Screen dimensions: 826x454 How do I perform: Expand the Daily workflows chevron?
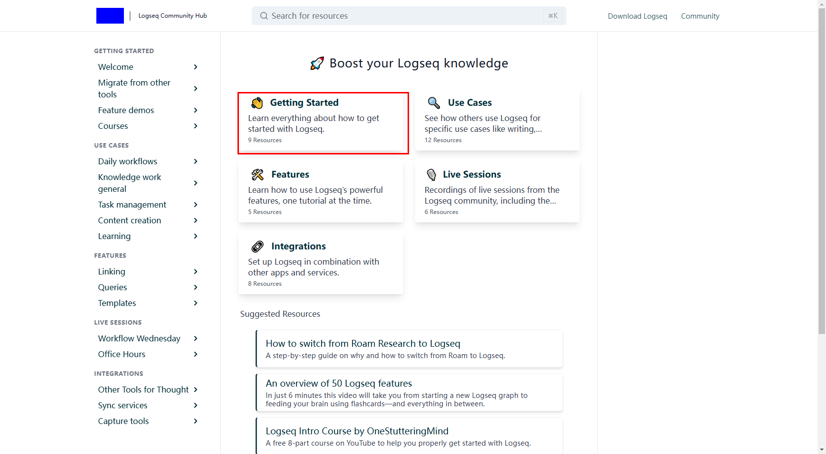pos(196,161)
